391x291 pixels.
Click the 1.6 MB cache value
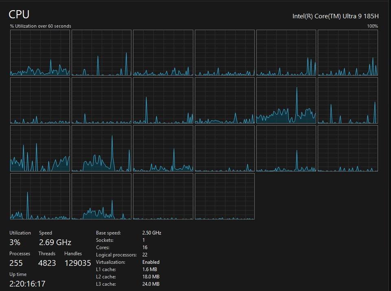click(x=150, y=269)
